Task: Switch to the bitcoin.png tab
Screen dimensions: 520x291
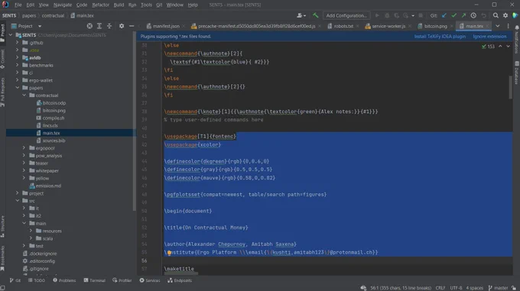Action: [435, 26]
